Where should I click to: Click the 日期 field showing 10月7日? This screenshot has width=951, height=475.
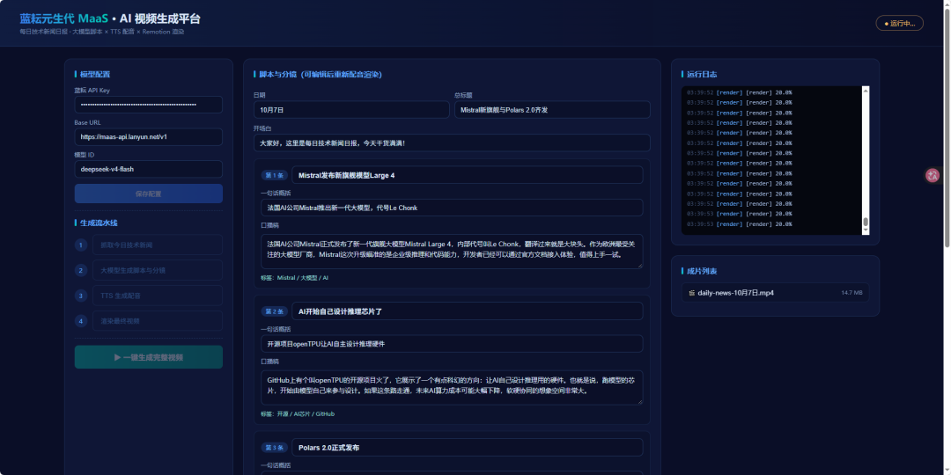click(351, 110)
